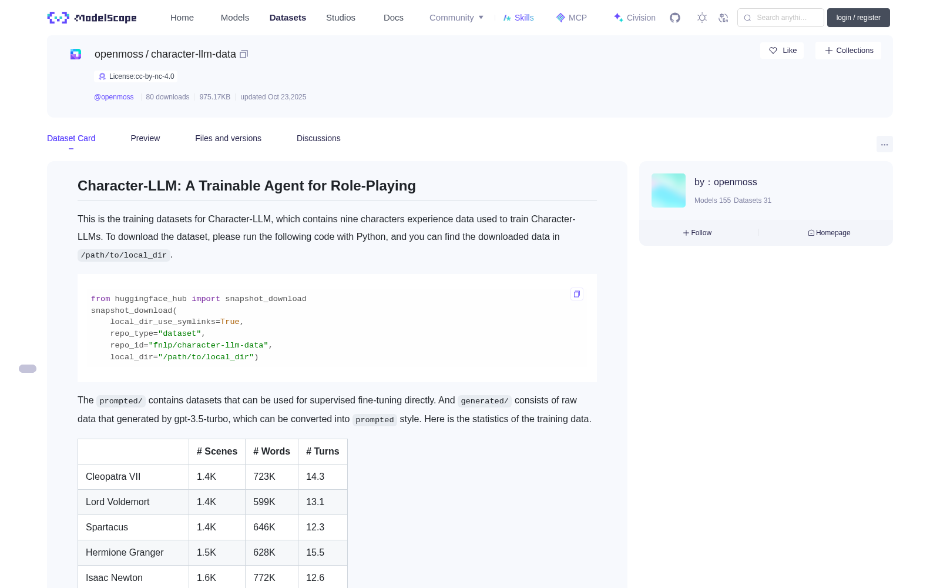
Task: Click the '723K' words cell
Action: (271, 477)
